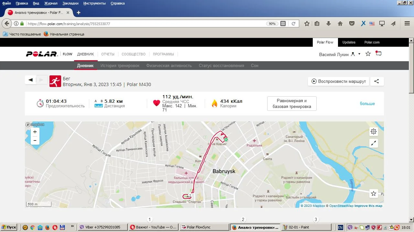414x232 pixels.
Task: Click the monitor screen toolbar icon
Action: click(x=382, y=24)
